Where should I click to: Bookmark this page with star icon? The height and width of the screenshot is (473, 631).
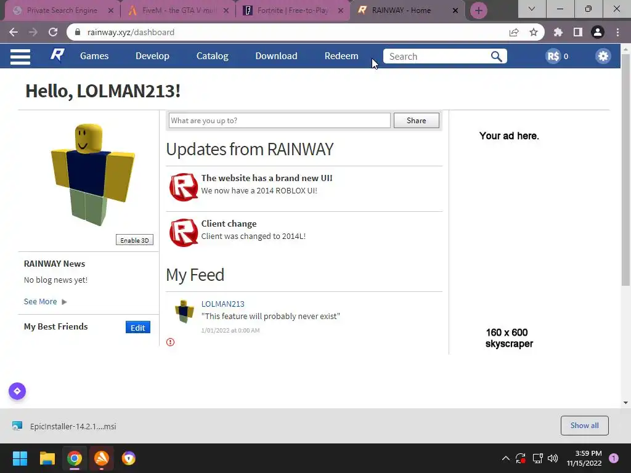534,32
